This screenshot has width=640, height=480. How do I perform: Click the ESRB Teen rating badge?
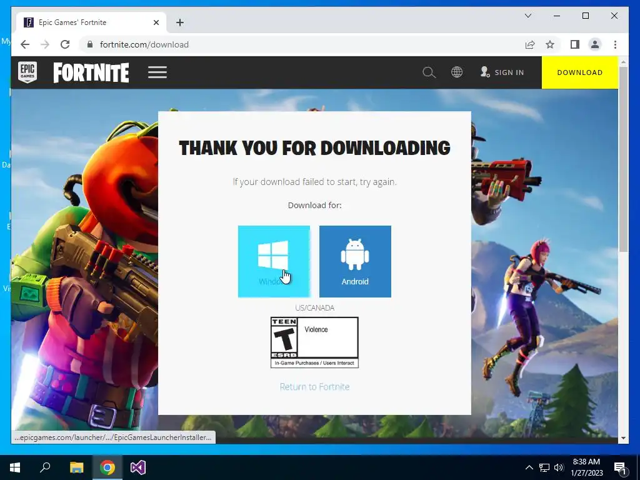315,342
